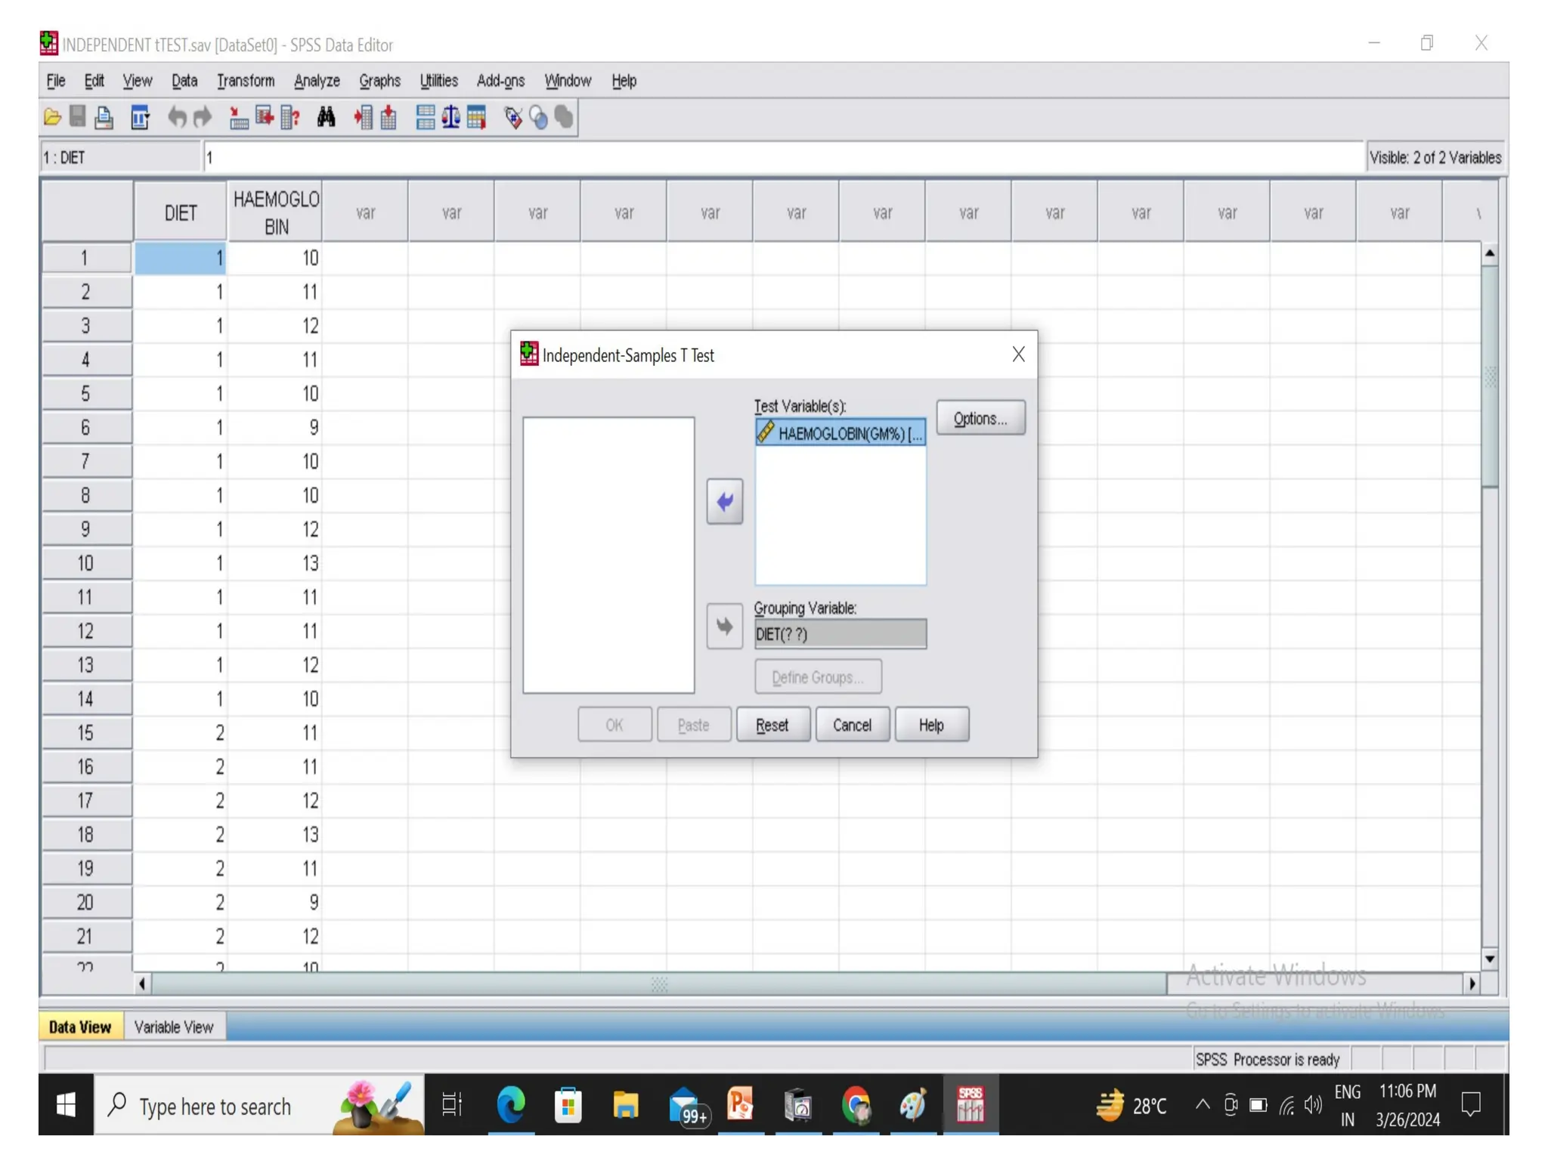Click the Go to Case icon
This screenshot has height=1161, width=1548.
pyautogui.click(x=239, y=118)
